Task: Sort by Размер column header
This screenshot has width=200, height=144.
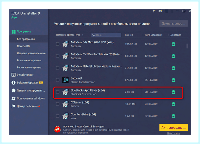Action: pyautogui.click(x=129, y=35)
